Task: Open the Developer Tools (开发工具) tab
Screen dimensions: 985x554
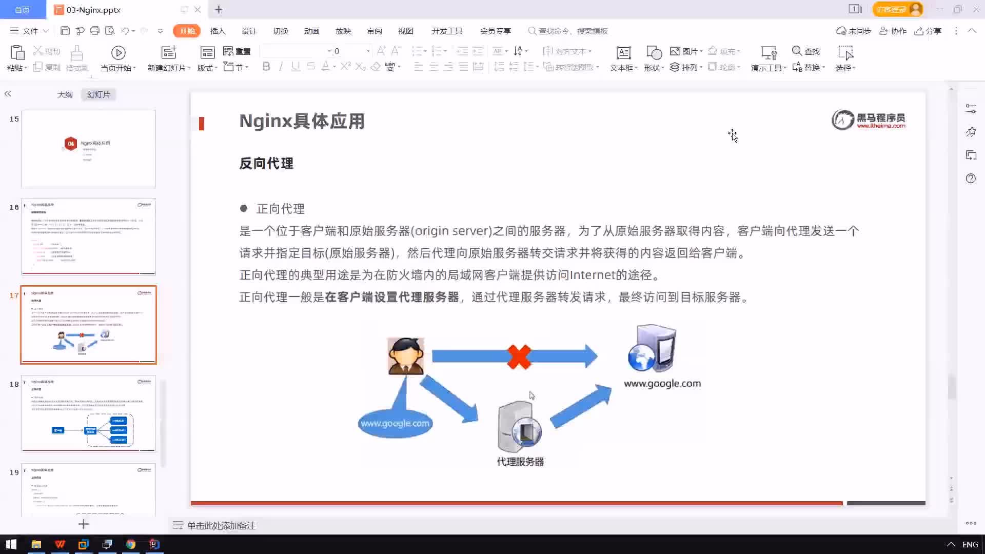Action: [x=447, y=31]
